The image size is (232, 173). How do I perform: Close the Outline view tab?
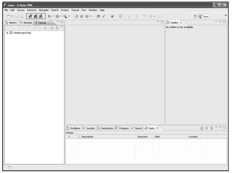[x=181, y=23]
